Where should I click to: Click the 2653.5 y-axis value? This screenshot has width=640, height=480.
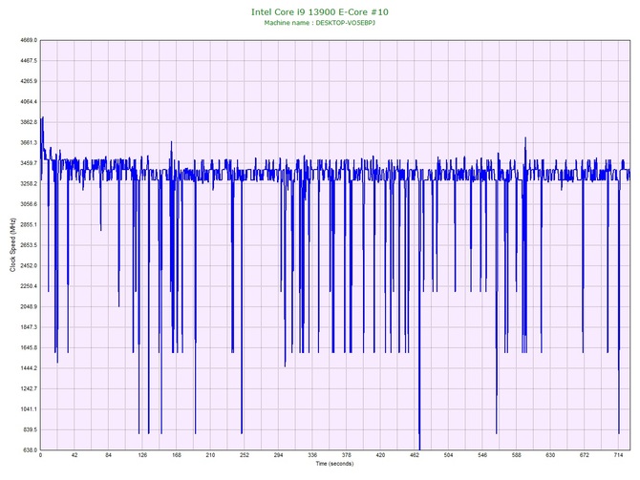29,245
